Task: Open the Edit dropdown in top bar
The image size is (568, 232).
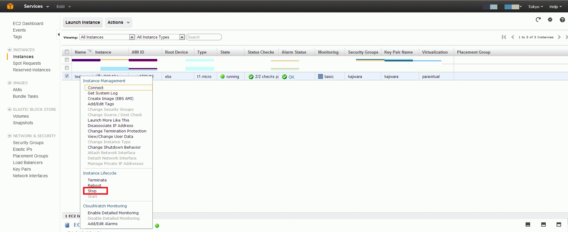Action: tap(64, 7)
